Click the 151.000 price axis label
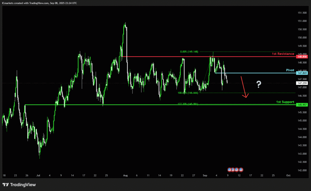This screenshot has width=311, height=191. (302, 21)
